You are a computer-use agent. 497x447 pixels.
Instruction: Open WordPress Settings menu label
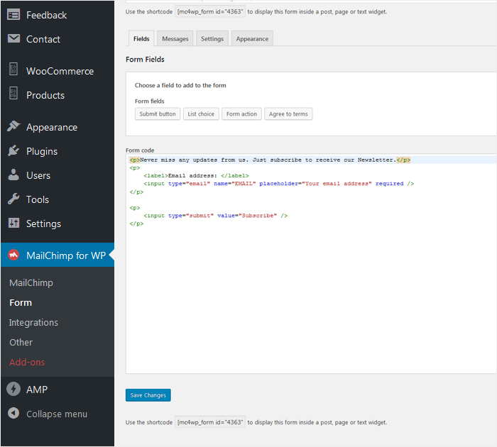pyautogui.click(x=43, y=224)
